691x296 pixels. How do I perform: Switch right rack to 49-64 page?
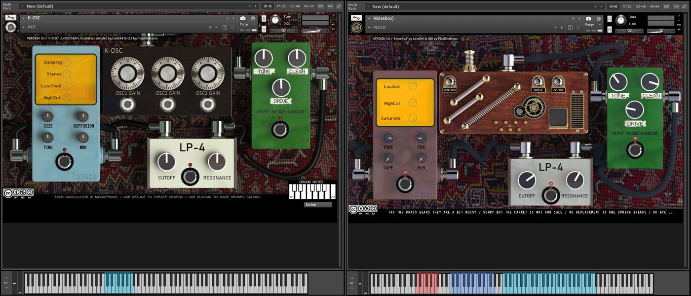(654, 6)
